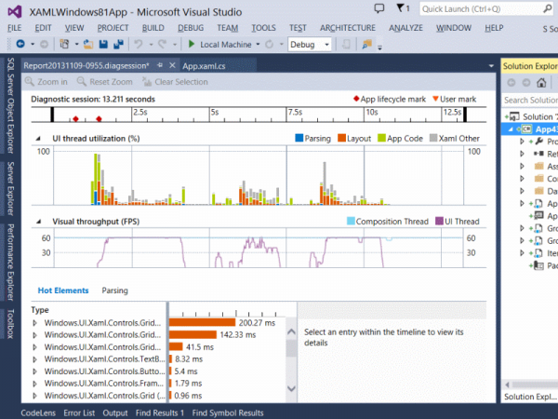Click the Parsing blue legend swatch
This screenshot has height=419, width=558.
[x=299, y=138]
